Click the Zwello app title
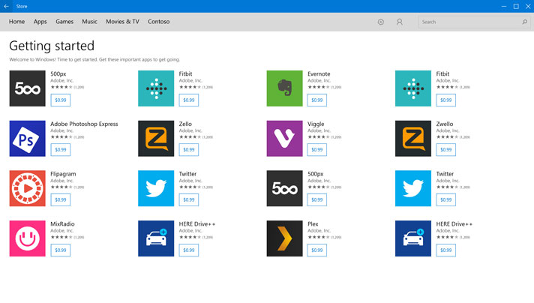This screenshot has width=534, height=303. click(445, 124)
